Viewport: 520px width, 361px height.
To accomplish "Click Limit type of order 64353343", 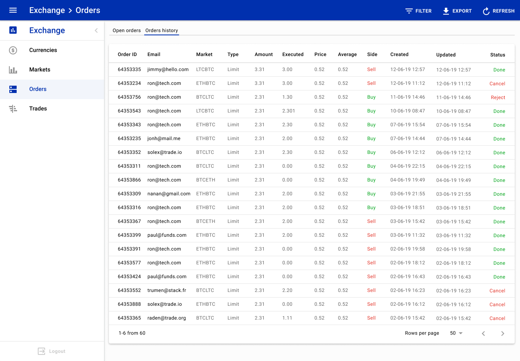I will click(233, 125).
